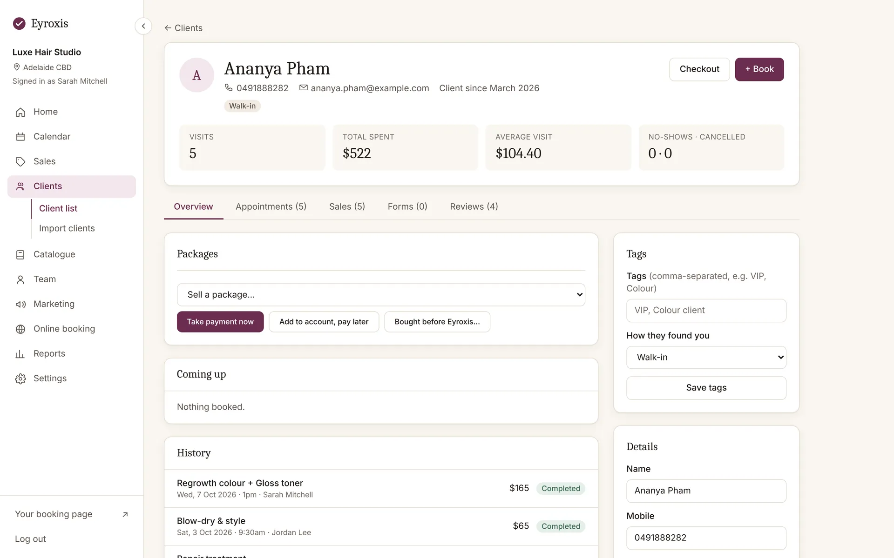
Task: Open the Reviews (4) tab
Action: [x=474, y=206]
